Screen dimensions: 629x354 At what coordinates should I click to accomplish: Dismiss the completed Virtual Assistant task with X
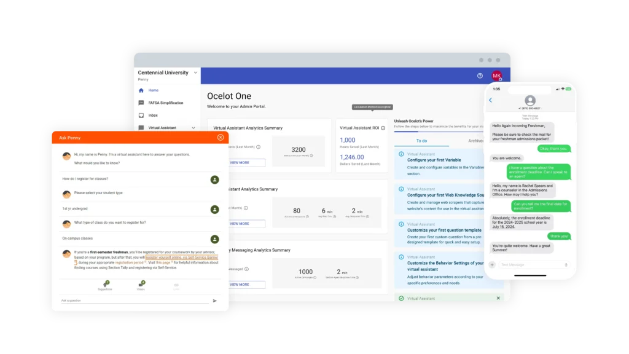coord(498,298)
